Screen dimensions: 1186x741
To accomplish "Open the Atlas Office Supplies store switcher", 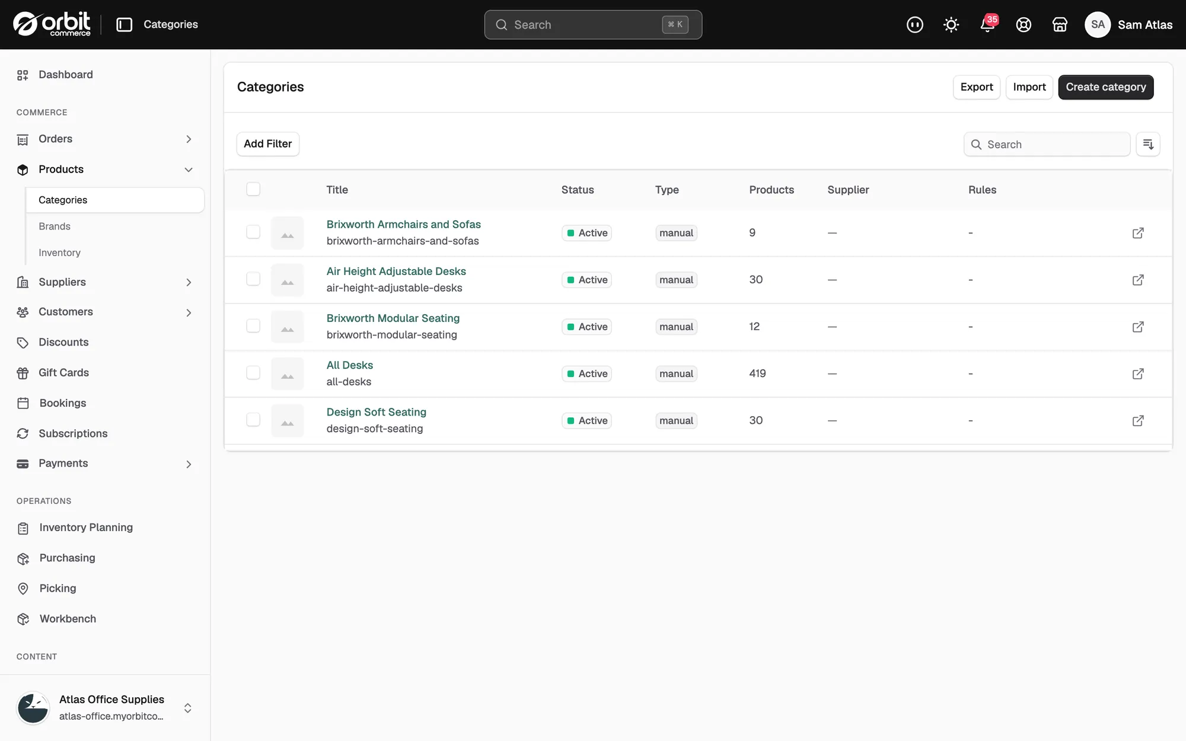I will (x=105, y=708).
